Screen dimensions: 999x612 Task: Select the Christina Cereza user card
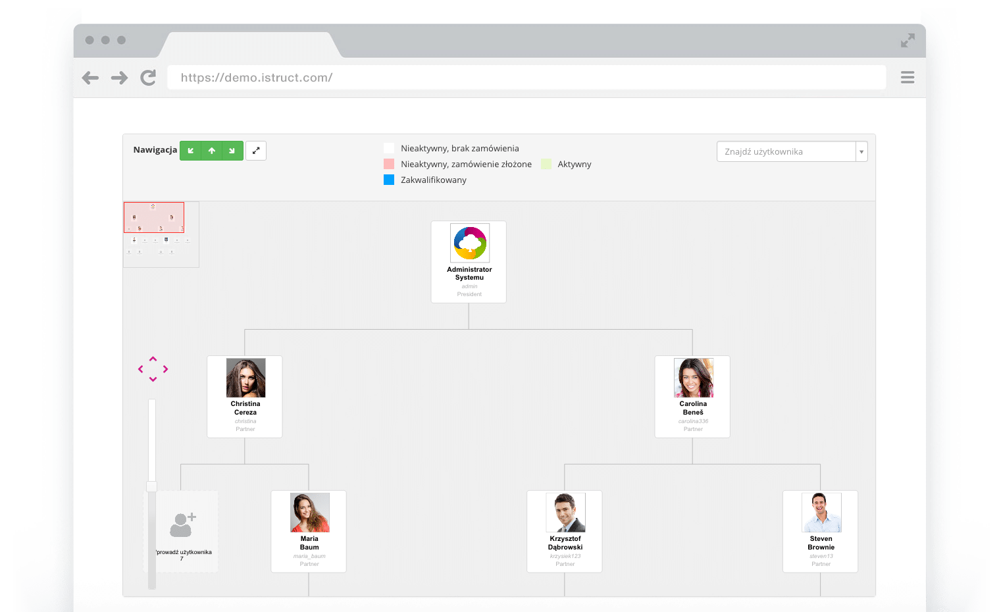click(x=245, y=397)
